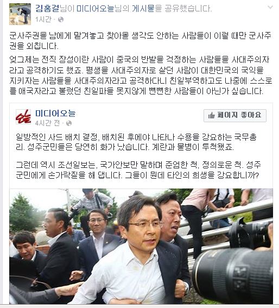Open 김홍걸's profile picture thumbnail
Screen dimensions: 279x308
pos(20,14)
